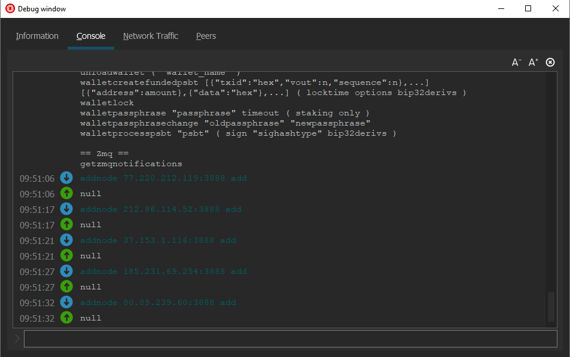The height and width of the screenshot is (357, 570).
Task: Close the Debug window
Action: point(556,9)
